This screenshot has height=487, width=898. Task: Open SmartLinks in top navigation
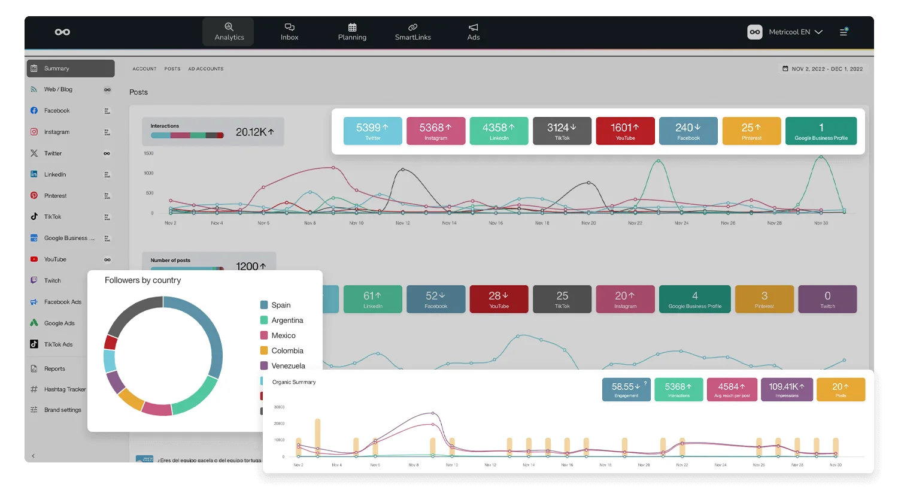click(412, 32)
